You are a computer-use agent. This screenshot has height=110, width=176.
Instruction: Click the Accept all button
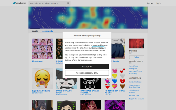click(87, 67)
